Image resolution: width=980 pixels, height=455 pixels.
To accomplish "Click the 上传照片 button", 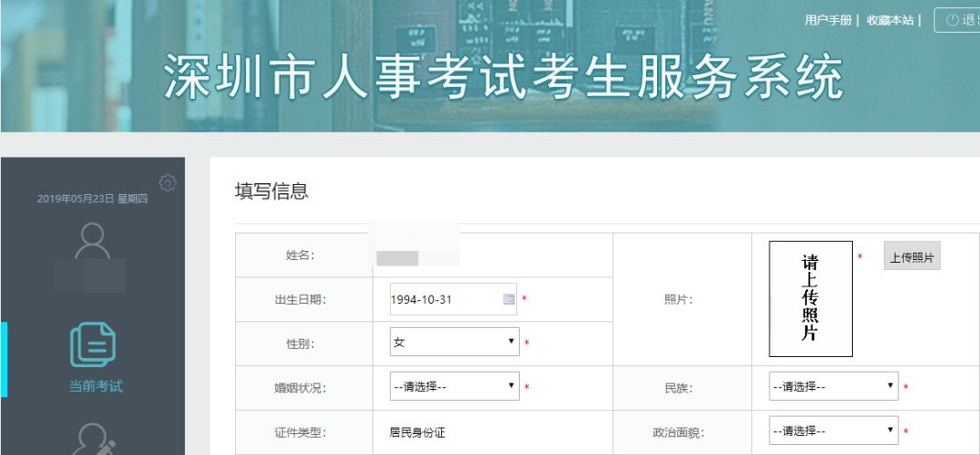I will pyautogui.click(x=912, y=257).
